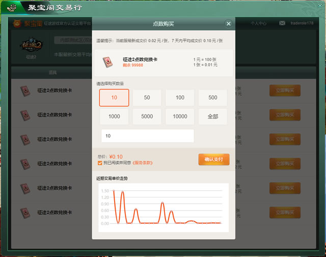Close the 聚宝阁交易行 window
The height and width of the screenshot is (257, 326).
tap(320, 6)
